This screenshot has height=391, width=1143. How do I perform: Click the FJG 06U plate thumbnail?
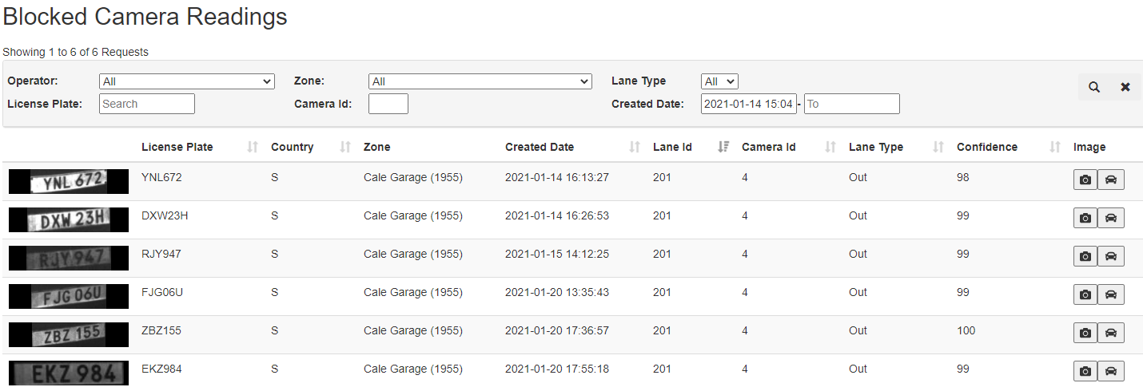coord(69,296)
